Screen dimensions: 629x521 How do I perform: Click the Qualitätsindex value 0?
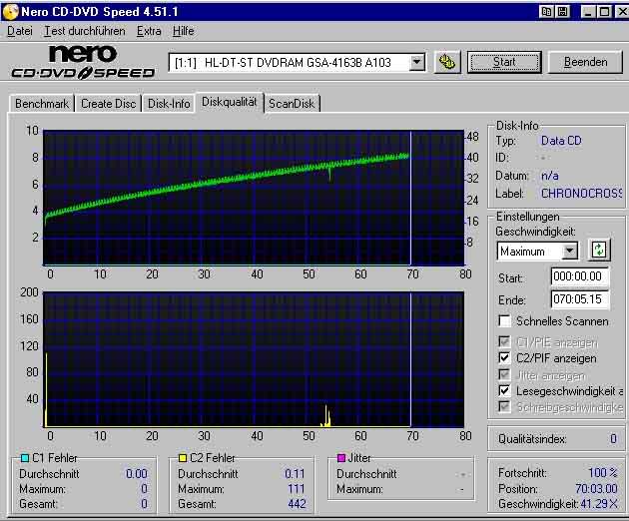(613, 439)
